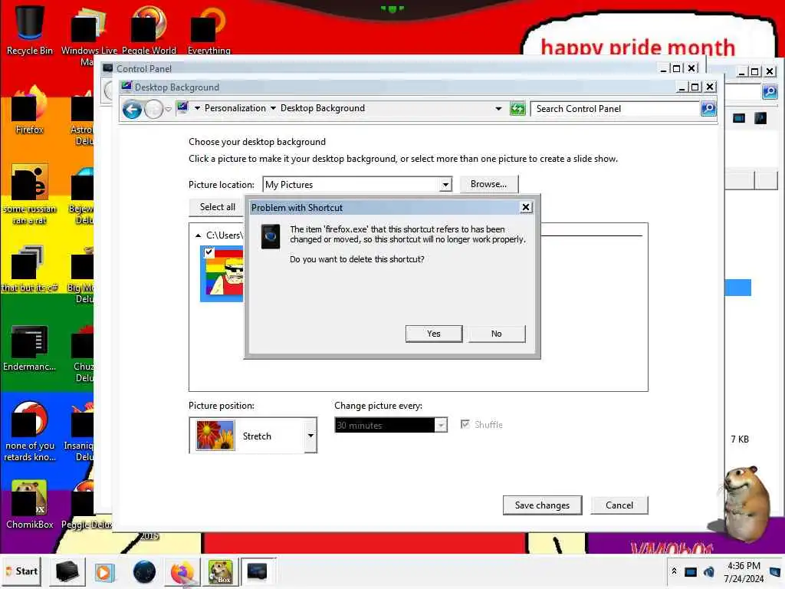Image resolution: width=785 pixels, height=589 pixels.
Task: Select 'that but its c#' desktop icon
Action: click(30, 268)
